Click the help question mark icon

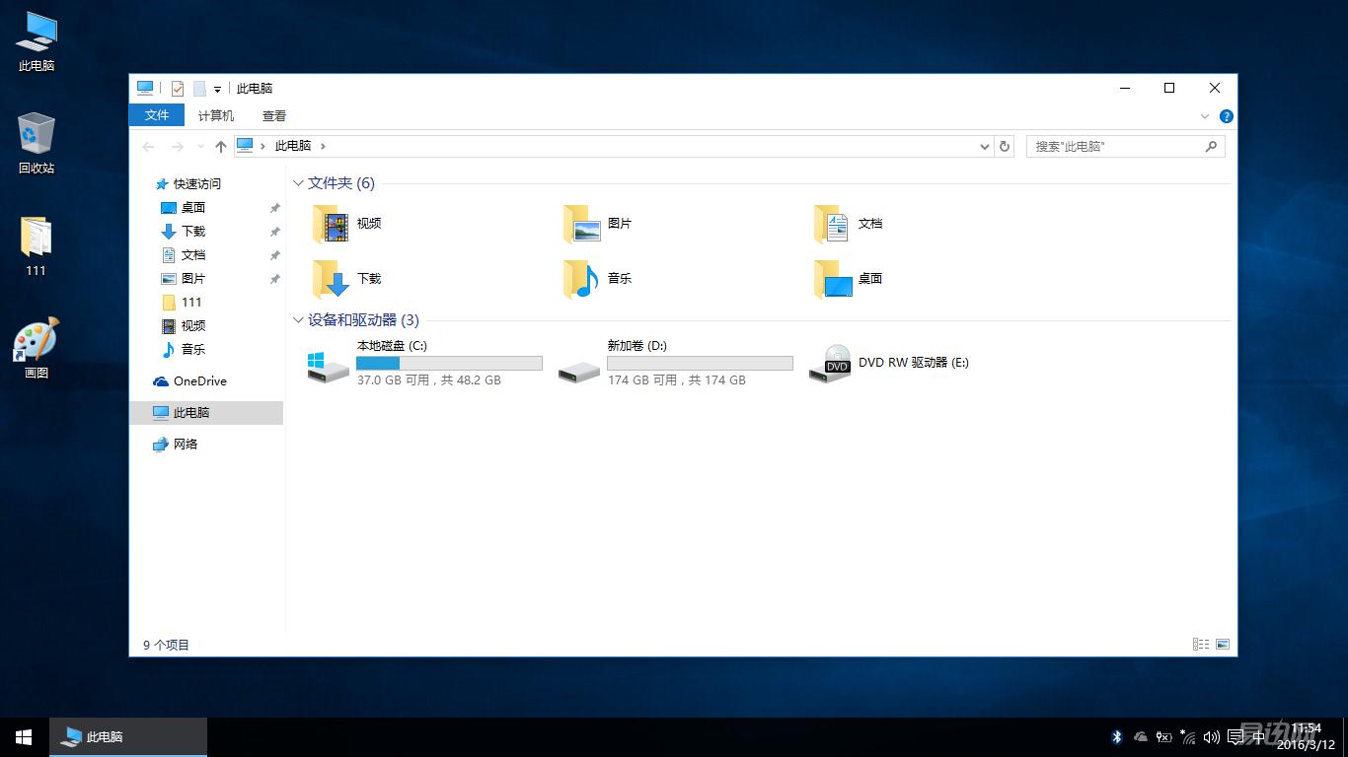pos(1227,116)
